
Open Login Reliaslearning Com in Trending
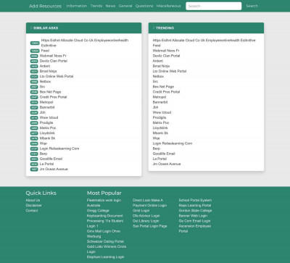pos(173,143)
